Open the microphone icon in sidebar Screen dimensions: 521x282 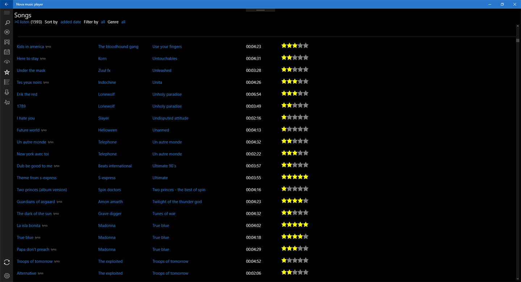tap(7, 92)
